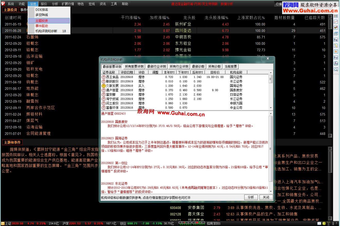Click the small yellow icon before 上证 in status bar
The height and width of the screenshot is (226, 340).
(x=3, y=223)
